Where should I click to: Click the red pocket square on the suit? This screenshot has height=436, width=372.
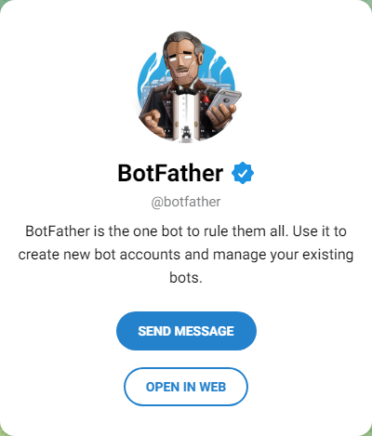coord(206,99)
